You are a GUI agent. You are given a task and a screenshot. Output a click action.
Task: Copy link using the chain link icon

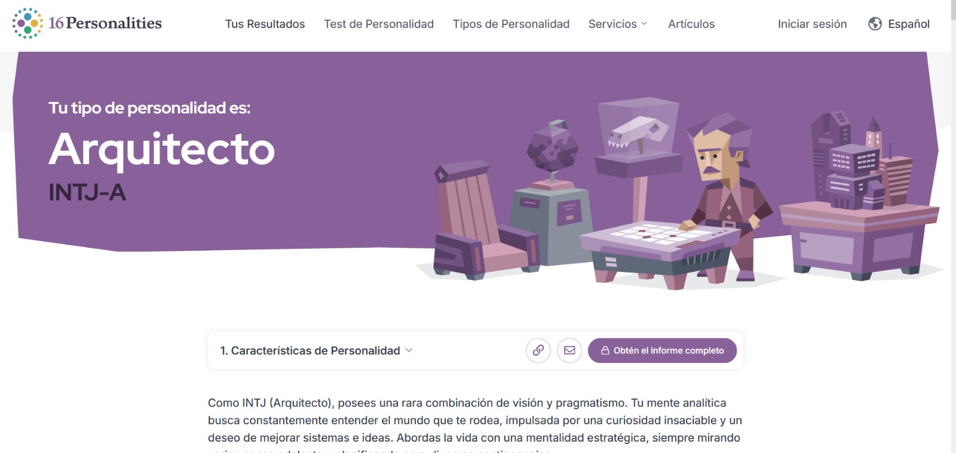click(538, 350)
